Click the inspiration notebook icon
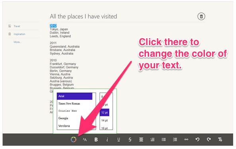236x149 pixels. 10,34
